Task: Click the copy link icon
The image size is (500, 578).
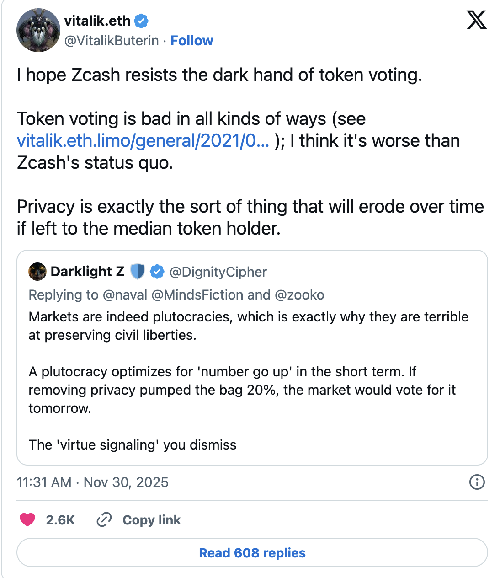Action: pos(104,520)
